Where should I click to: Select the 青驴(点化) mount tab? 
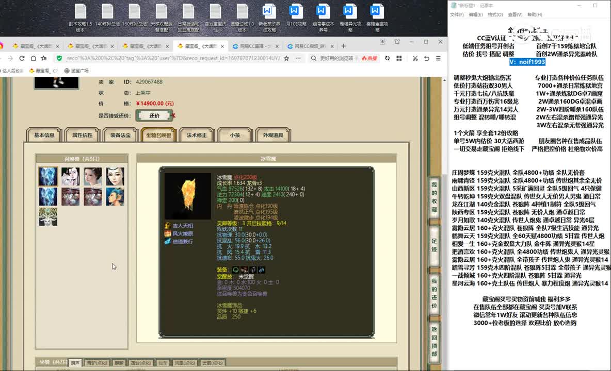coord(97,362)
